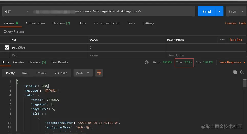The width and height of the screenshot is (247, 134).
Task: Expand Save Response dropdown arrow
Action: 244,62
